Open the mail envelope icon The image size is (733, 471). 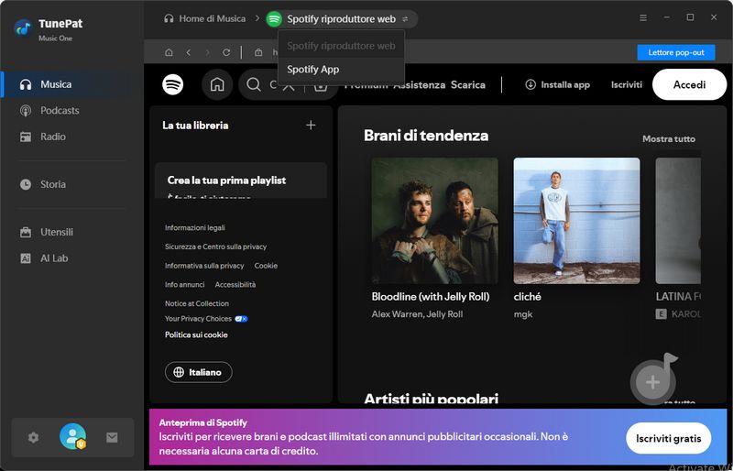[x=112, y=438]
